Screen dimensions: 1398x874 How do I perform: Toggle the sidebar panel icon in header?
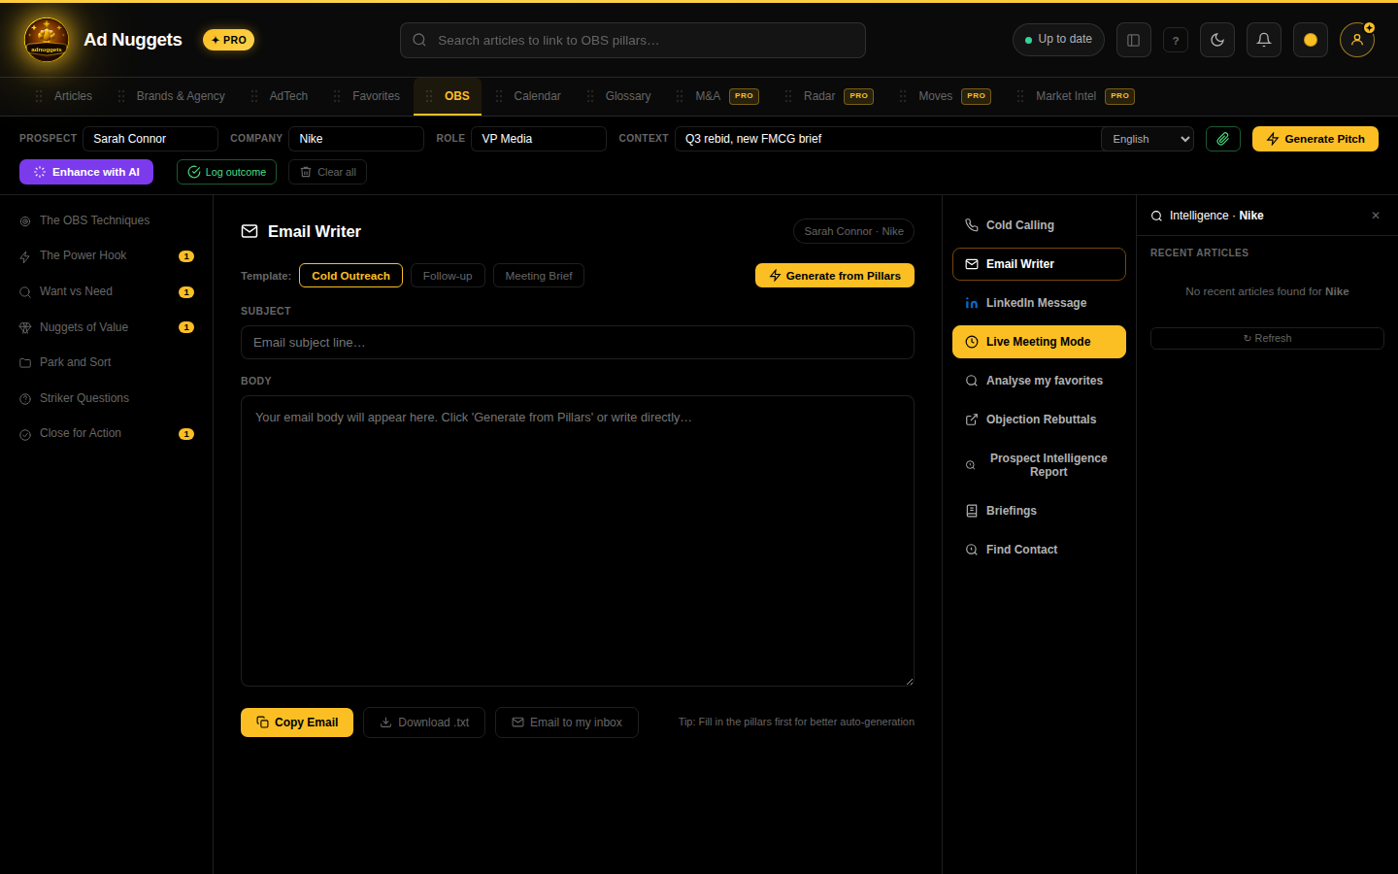pos(1133,40)
